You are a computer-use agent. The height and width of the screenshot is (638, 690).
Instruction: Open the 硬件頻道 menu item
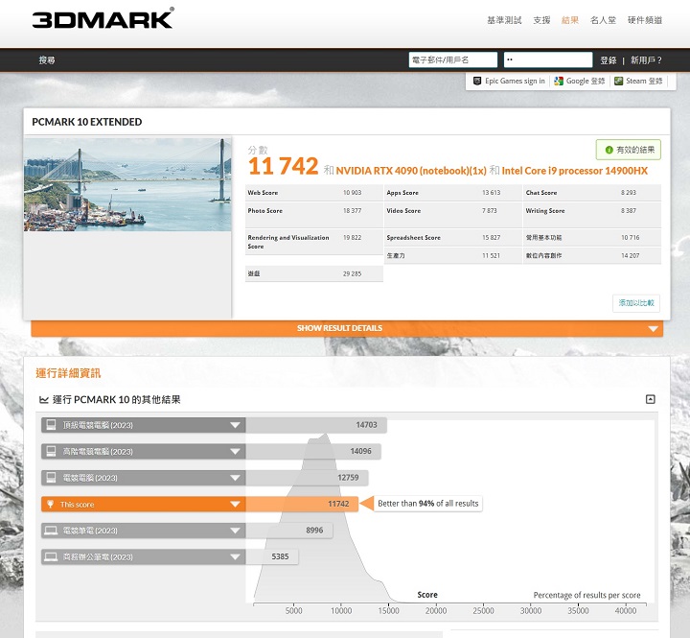(645, 20)
